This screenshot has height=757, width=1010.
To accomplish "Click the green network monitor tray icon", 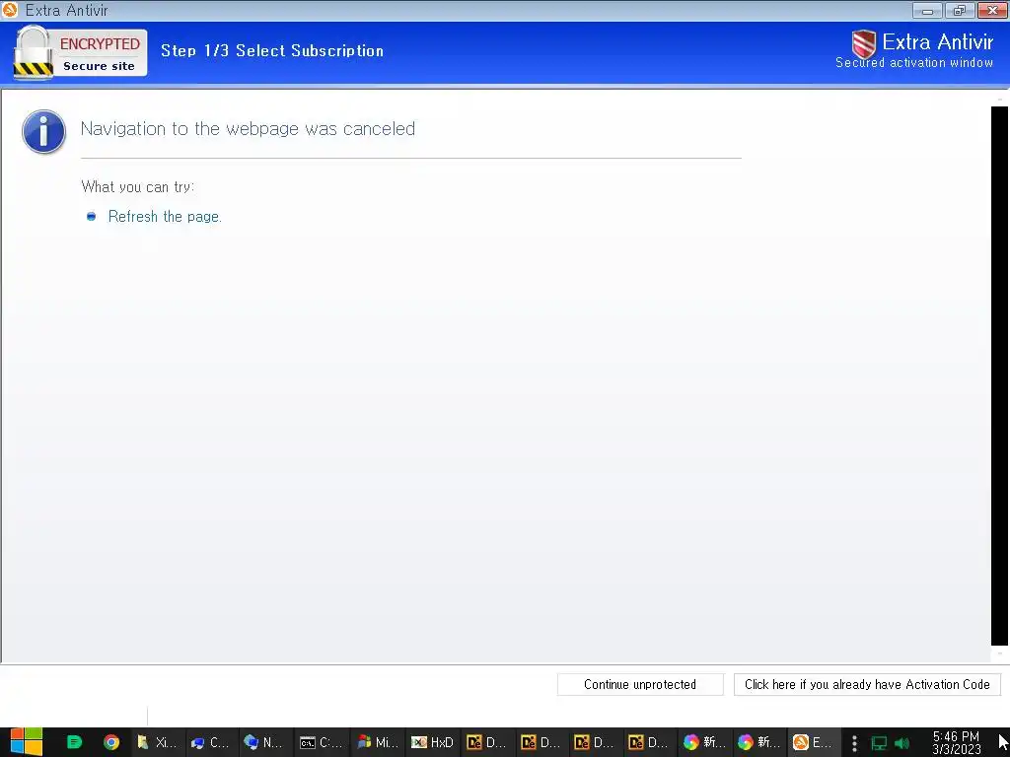I will point(879,743).
